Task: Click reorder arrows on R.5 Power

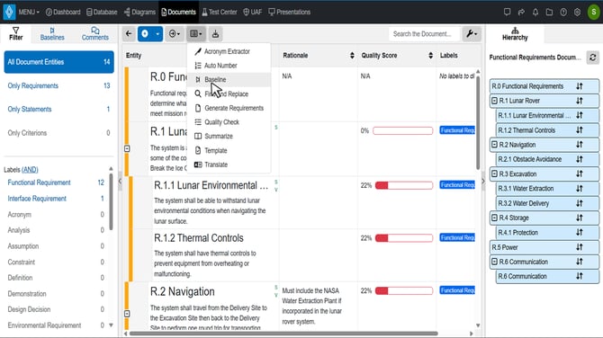Action: point(580,247)
